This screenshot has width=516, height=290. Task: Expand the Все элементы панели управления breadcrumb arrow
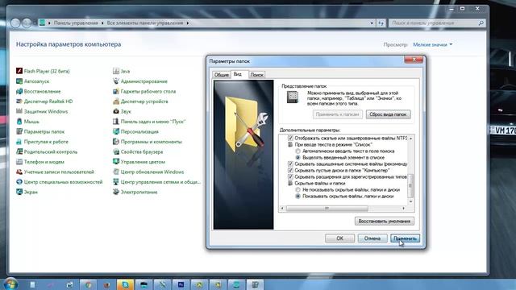tap(188, 23)
